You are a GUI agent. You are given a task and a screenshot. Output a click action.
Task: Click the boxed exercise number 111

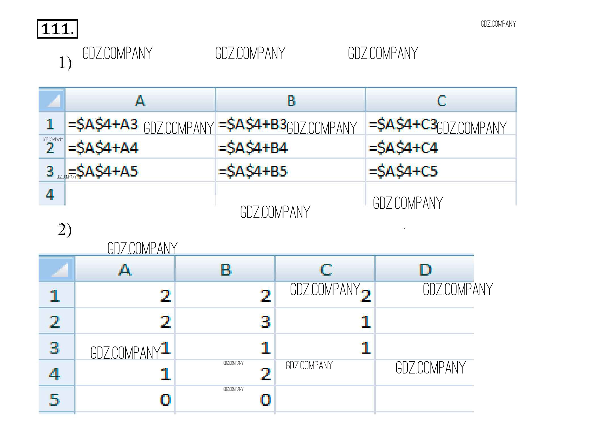[57, 29]
